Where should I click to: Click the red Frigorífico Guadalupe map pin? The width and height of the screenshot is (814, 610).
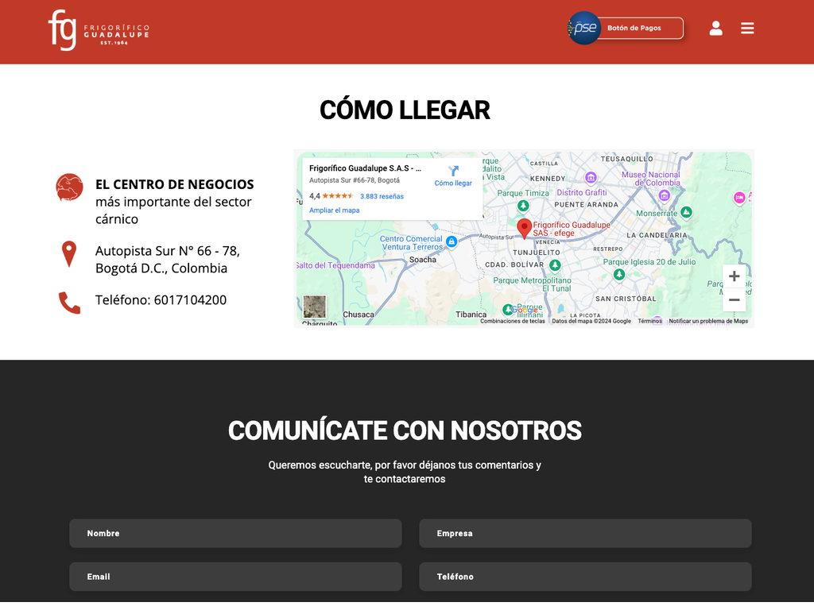click(524, 228)
